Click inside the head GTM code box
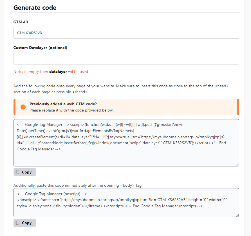251x236 pixels. [x=126, y=143]
